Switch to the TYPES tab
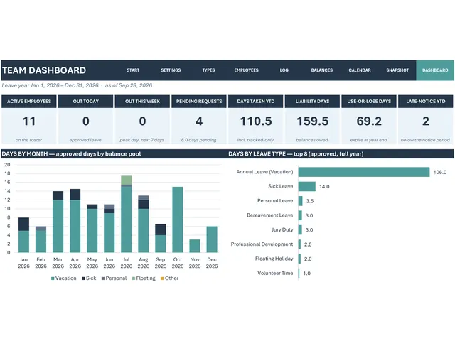455x341 pixels. click(x=208, y=70)
